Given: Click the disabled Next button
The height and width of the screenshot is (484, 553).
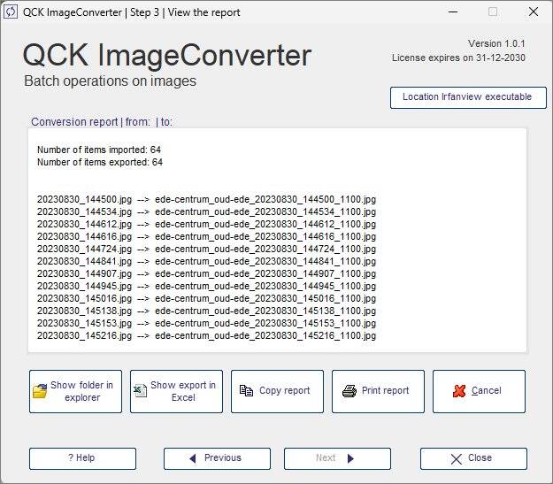Looking at the screenshot, I should pos(337,458).
